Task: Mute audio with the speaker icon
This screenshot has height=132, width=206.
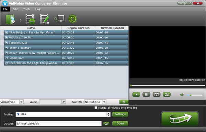Action: [182, 95]
